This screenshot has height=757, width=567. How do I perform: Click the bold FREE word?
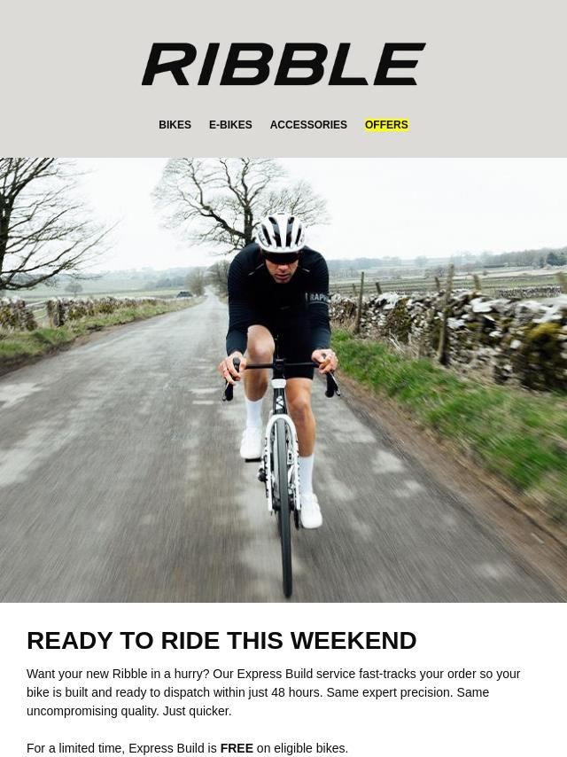click(237, 748)
